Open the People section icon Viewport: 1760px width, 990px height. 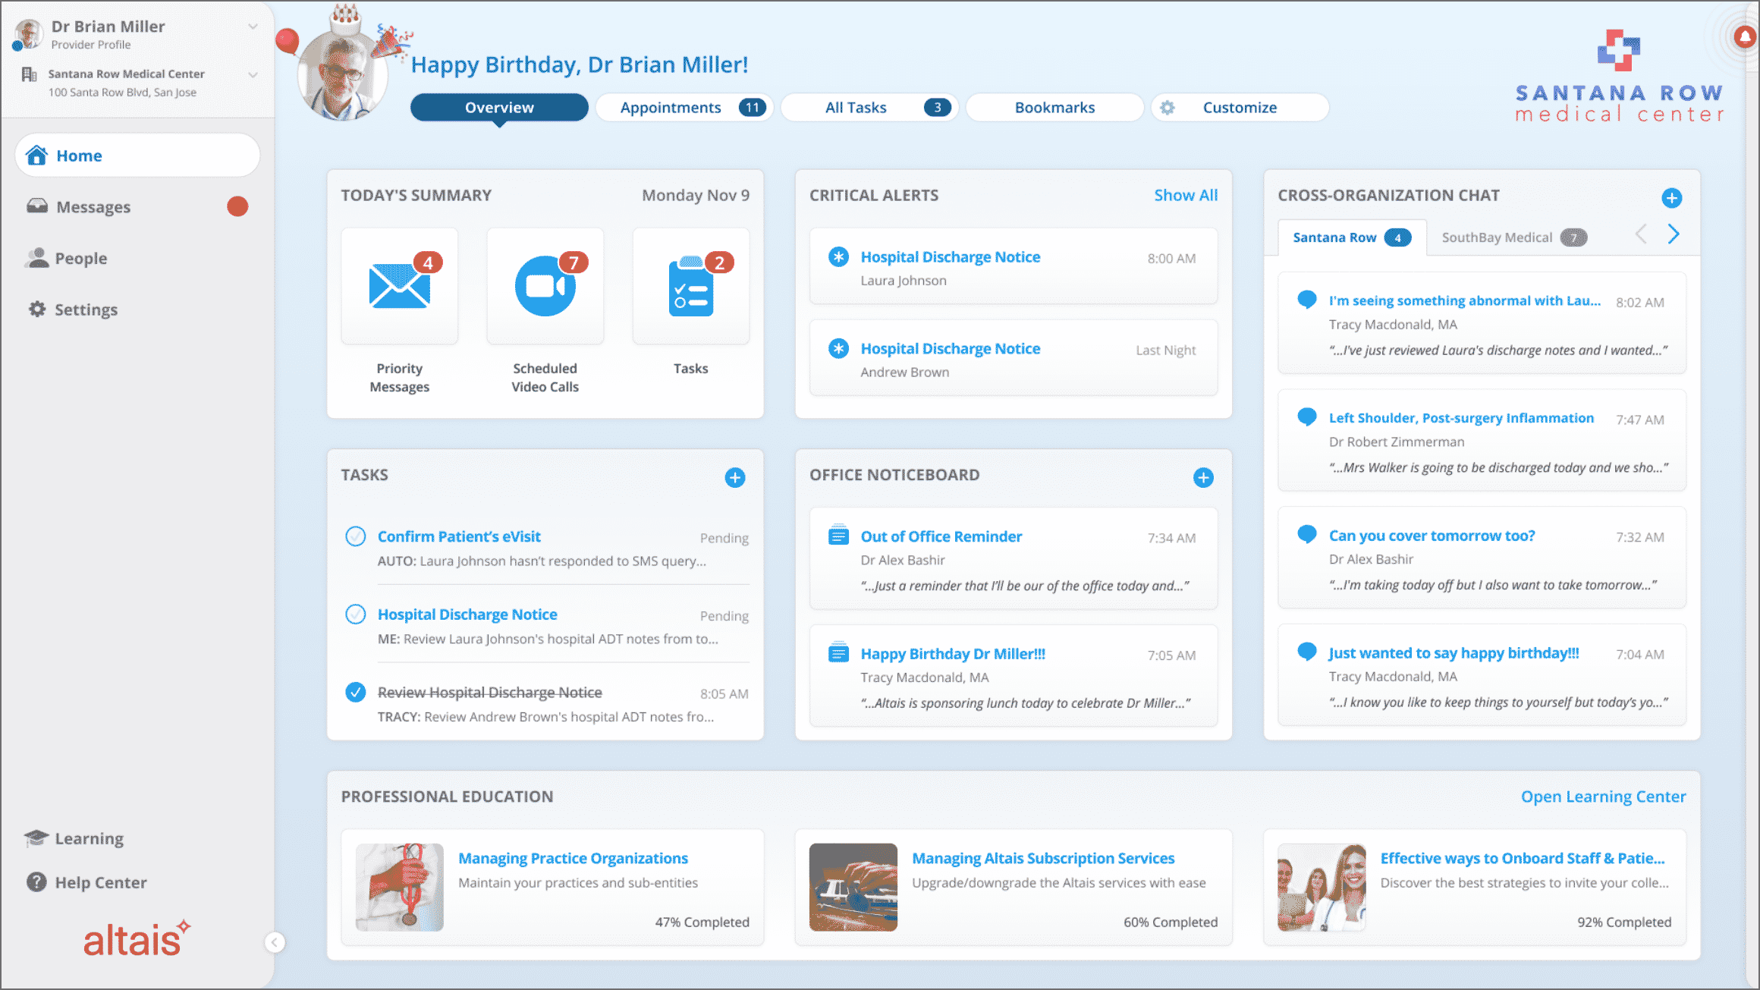pyautogui.click(x=36, y=258)
